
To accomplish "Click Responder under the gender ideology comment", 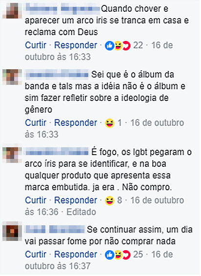I will click(x=76, y=123).
